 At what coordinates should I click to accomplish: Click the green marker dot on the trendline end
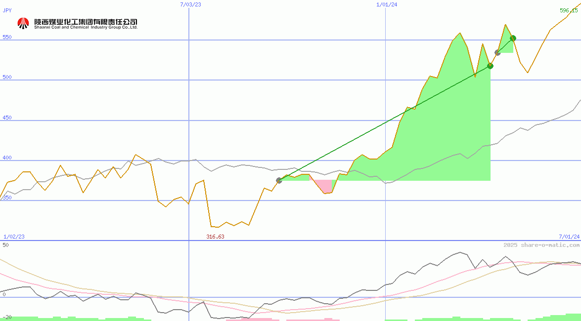pyautogui.click(x=491, y=66)
